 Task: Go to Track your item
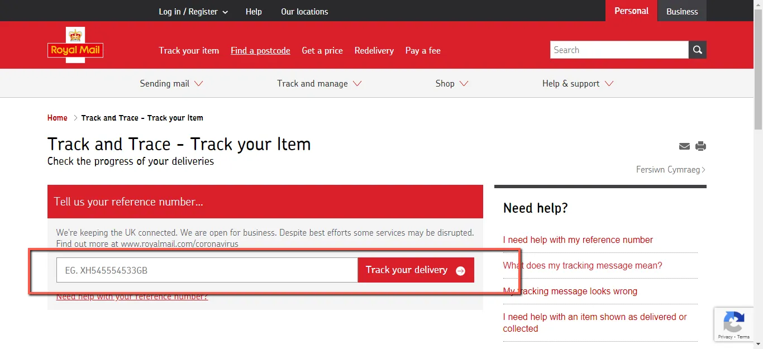pyautogui.click(x=189, y=50)
